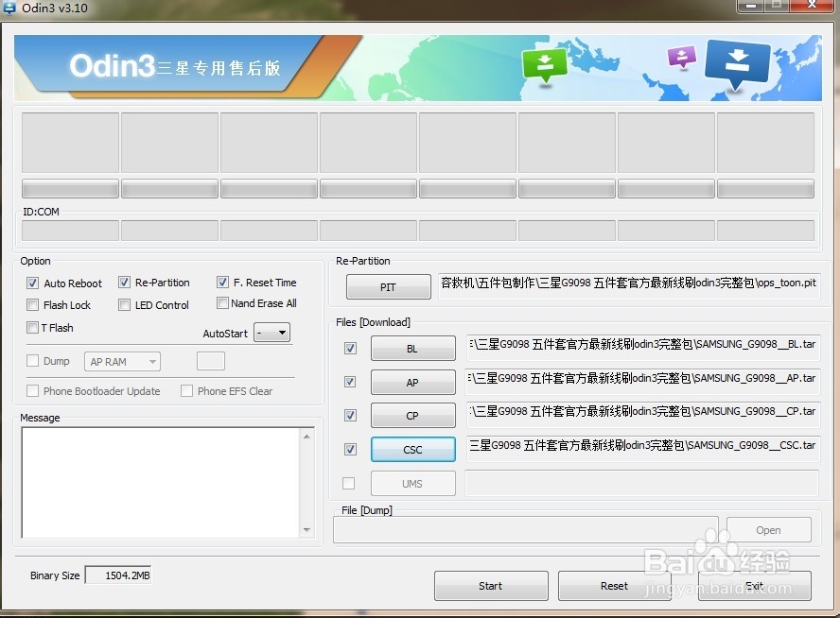This screenshot has width=840, height=618.
Task: Click the Reset button
Action: click(615, 586)
